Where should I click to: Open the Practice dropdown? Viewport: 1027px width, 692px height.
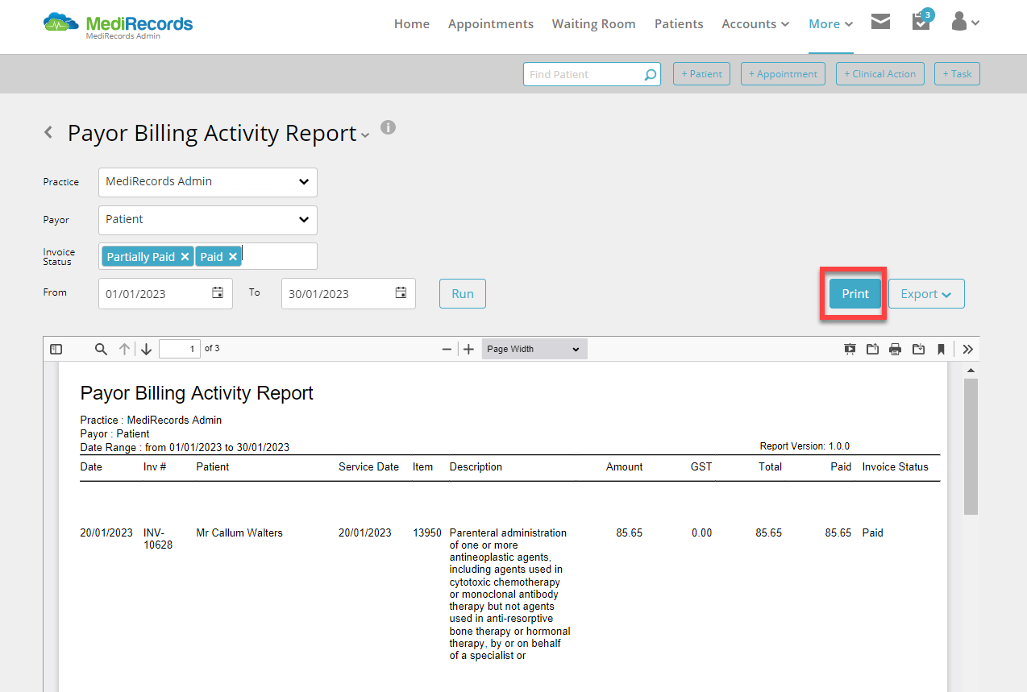coord(208,182)
